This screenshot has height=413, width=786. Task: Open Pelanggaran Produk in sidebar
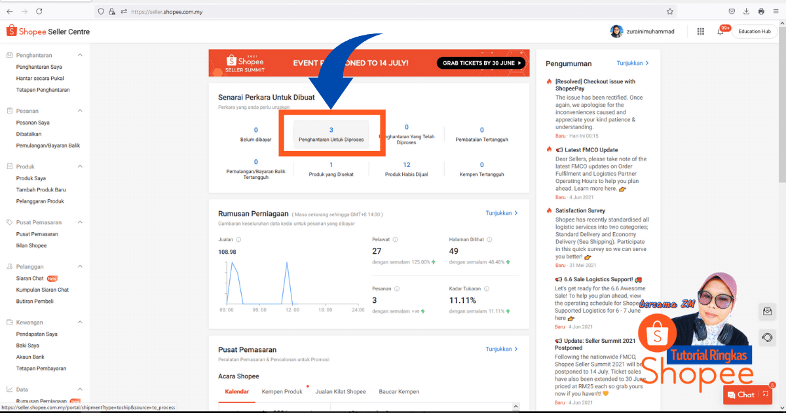(40, 201)
